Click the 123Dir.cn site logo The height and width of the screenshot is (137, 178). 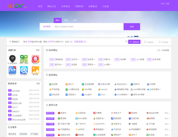(x=17, y=6)
